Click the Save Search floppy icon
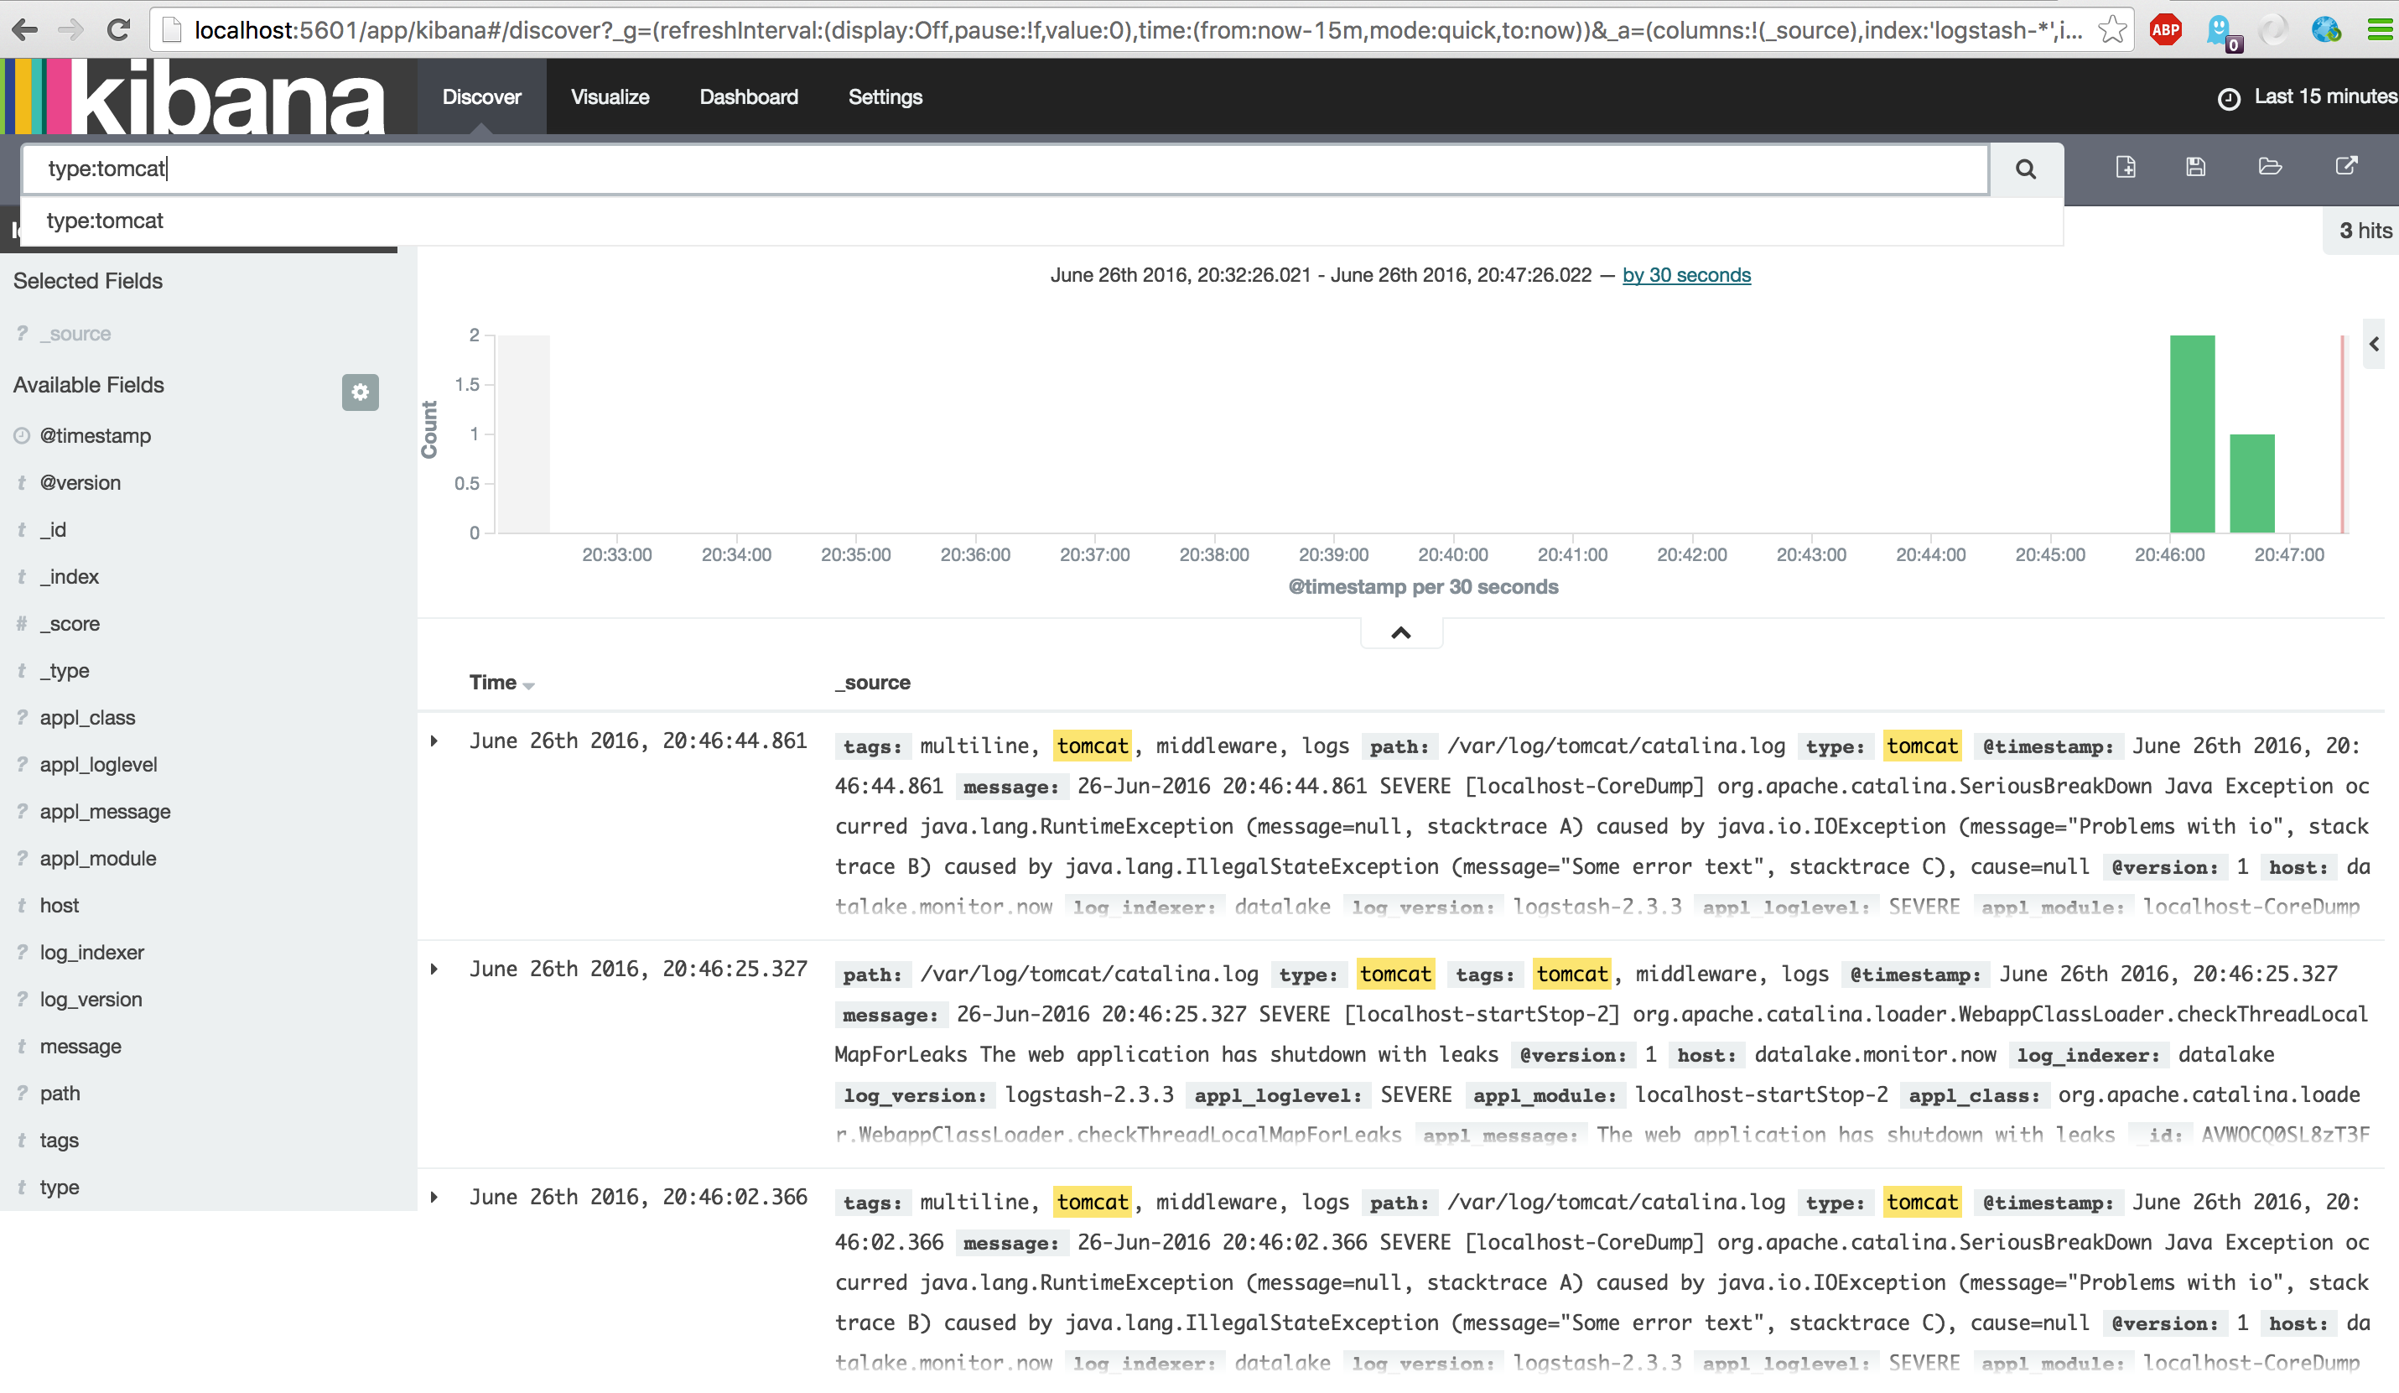 [2195, 168]
